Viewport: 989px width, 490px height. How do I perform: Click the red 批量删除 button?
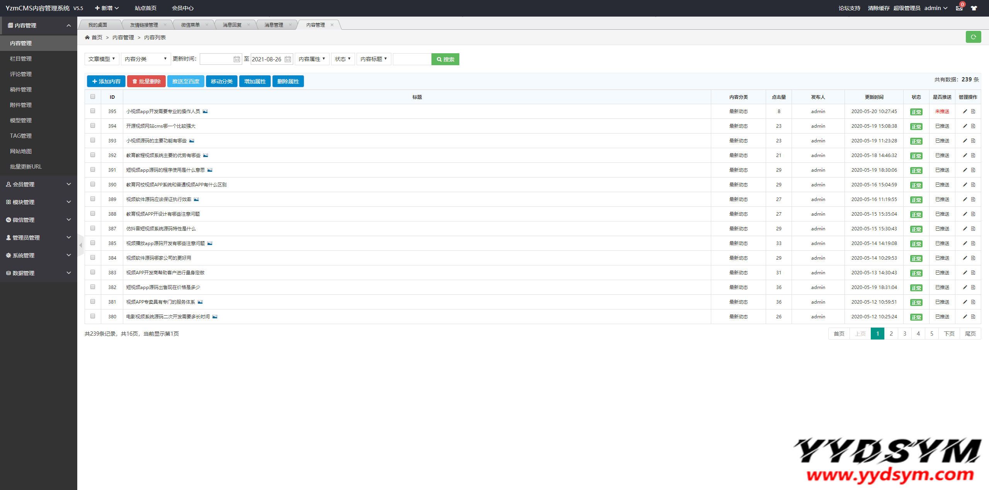coord(146,81)
